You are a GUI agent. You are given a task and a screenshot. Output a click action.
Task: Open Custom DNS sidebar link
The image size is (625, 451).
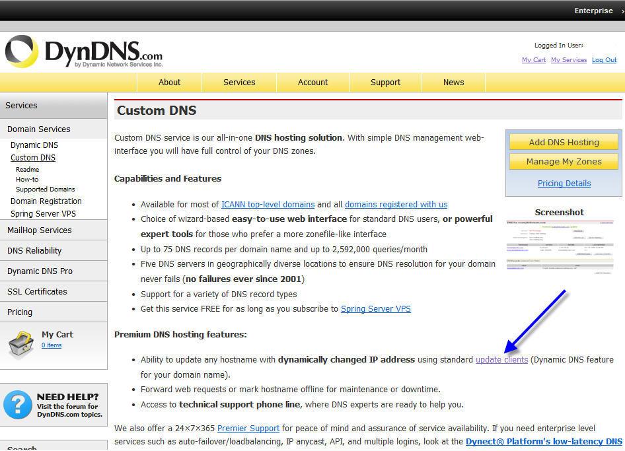pyautogui.click(x=33, y=158)
